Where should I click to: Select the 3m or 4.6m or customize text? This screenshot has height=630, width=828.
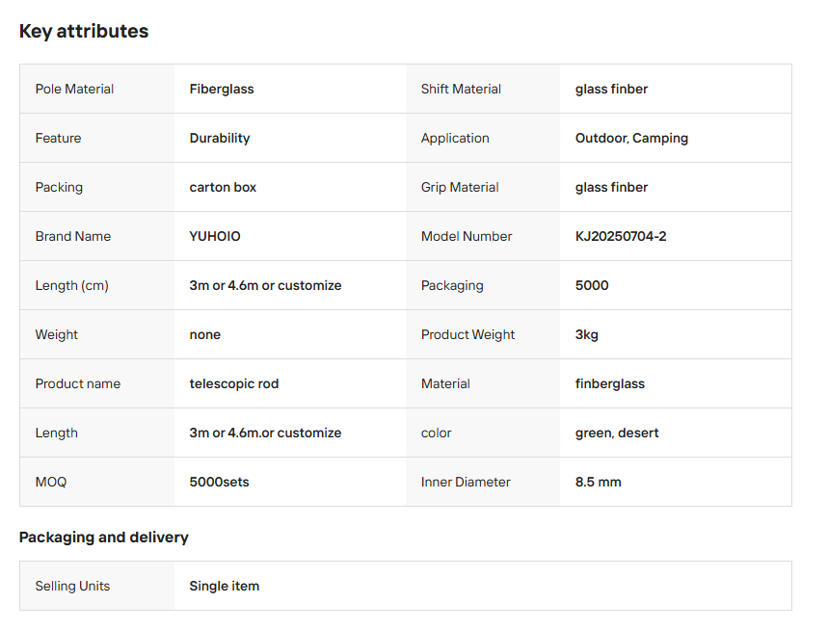(265, 285)
